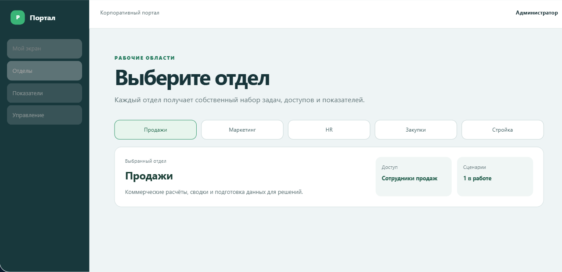Click the large Продажи title in the card

point(149,176)
